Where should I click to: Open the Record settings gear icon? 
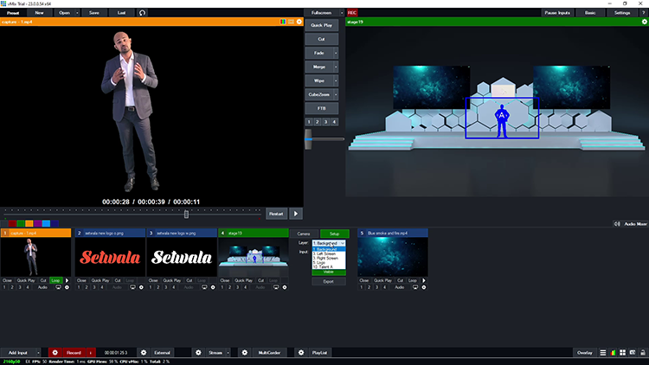pyautogui.click(x=55, y=353)
